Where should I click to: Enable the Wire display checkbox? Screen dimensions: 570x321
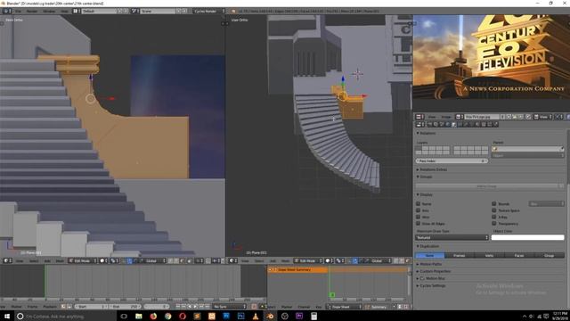click(418, 217)
